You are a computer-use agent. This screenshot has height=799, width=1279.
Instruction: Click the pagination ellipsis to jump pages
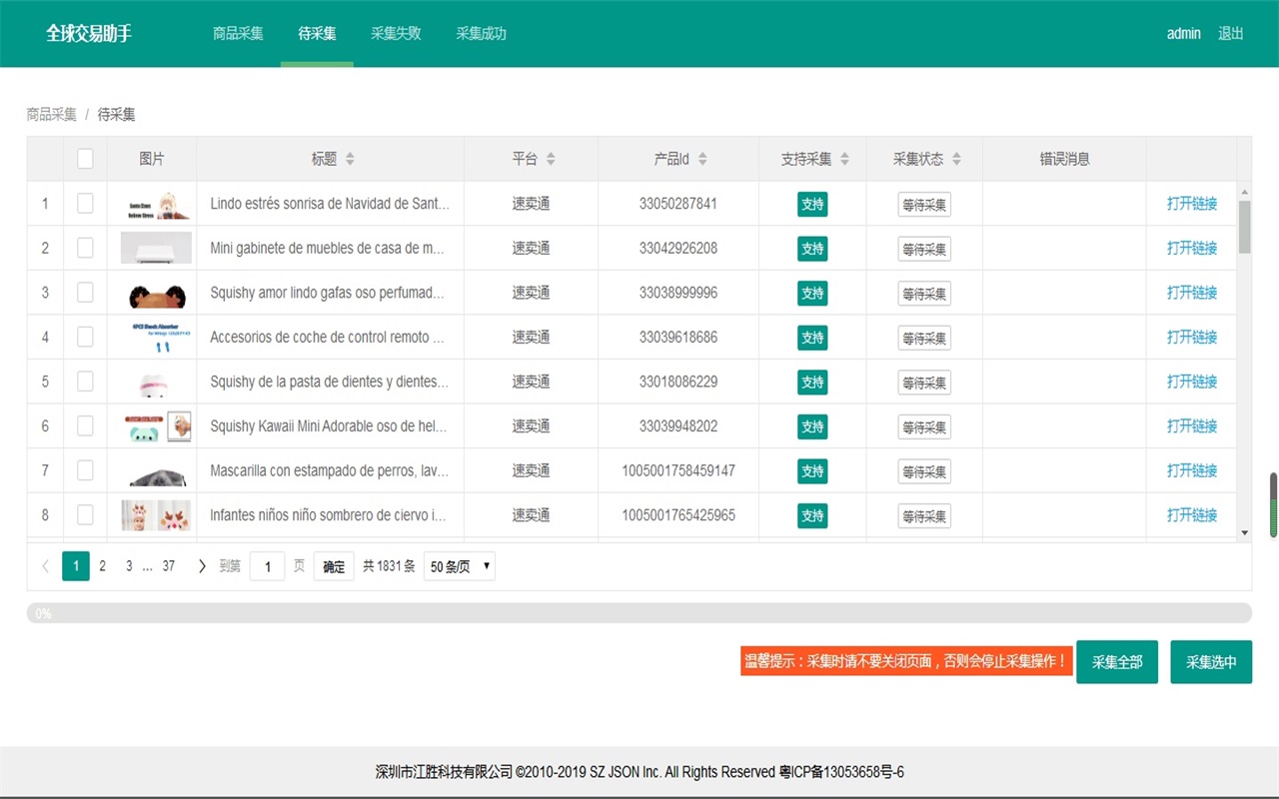click(148, 566)
